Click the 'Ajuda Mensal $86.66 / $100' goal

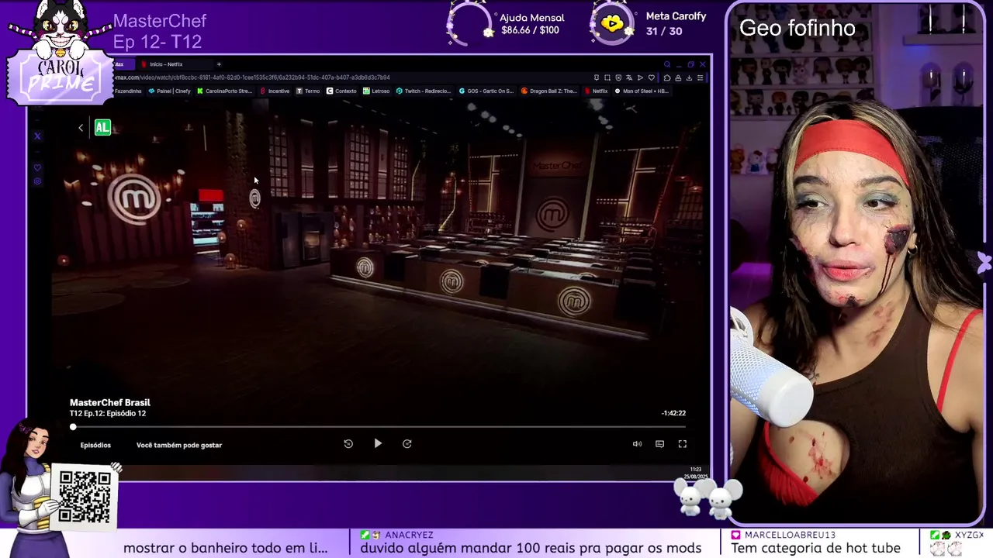point(506,23)
